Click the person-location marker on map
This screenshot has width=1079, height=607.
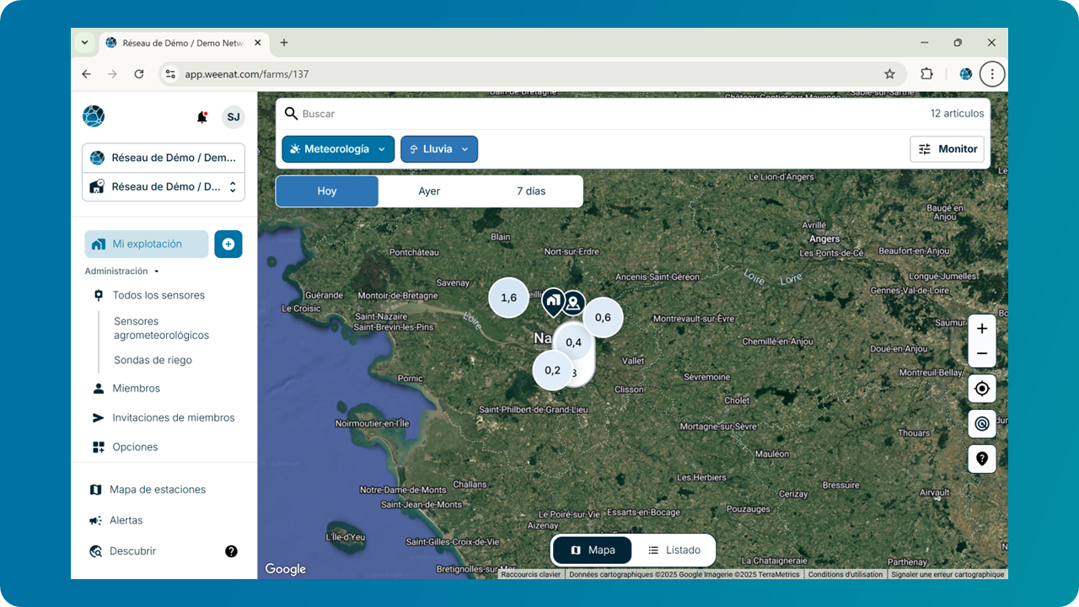[x=573, y=303]
